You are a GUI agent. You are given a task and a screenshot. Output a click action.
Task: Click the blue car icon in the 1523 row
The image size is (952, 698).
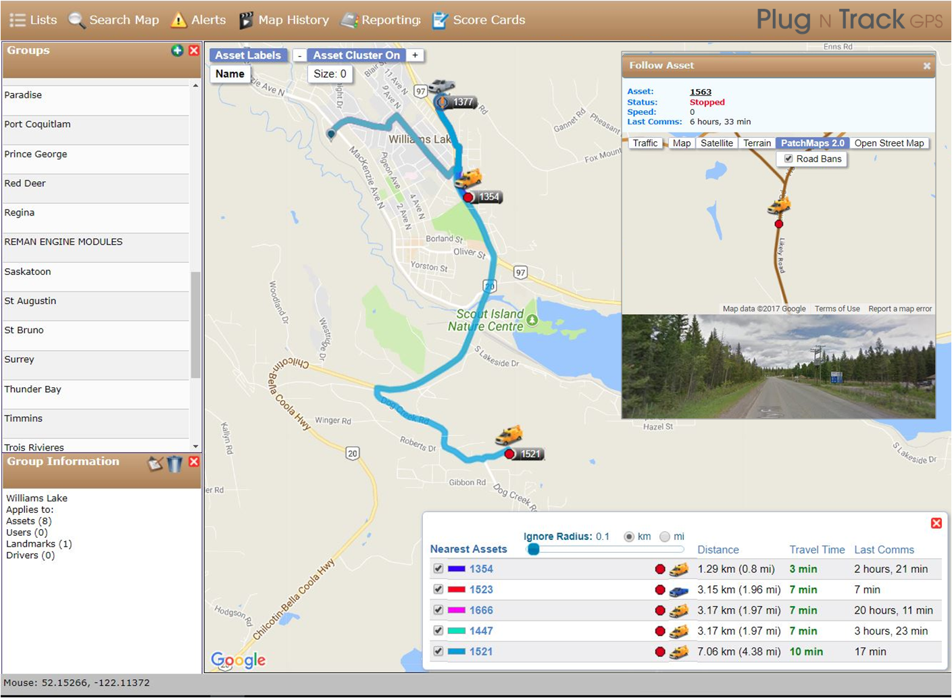tap(679, 591)
